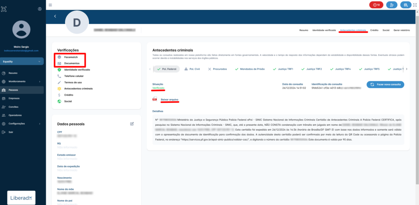Switch to the Crédito top tab
The height and width of the screenshot is (205, 419).
(x=374, y=30)
